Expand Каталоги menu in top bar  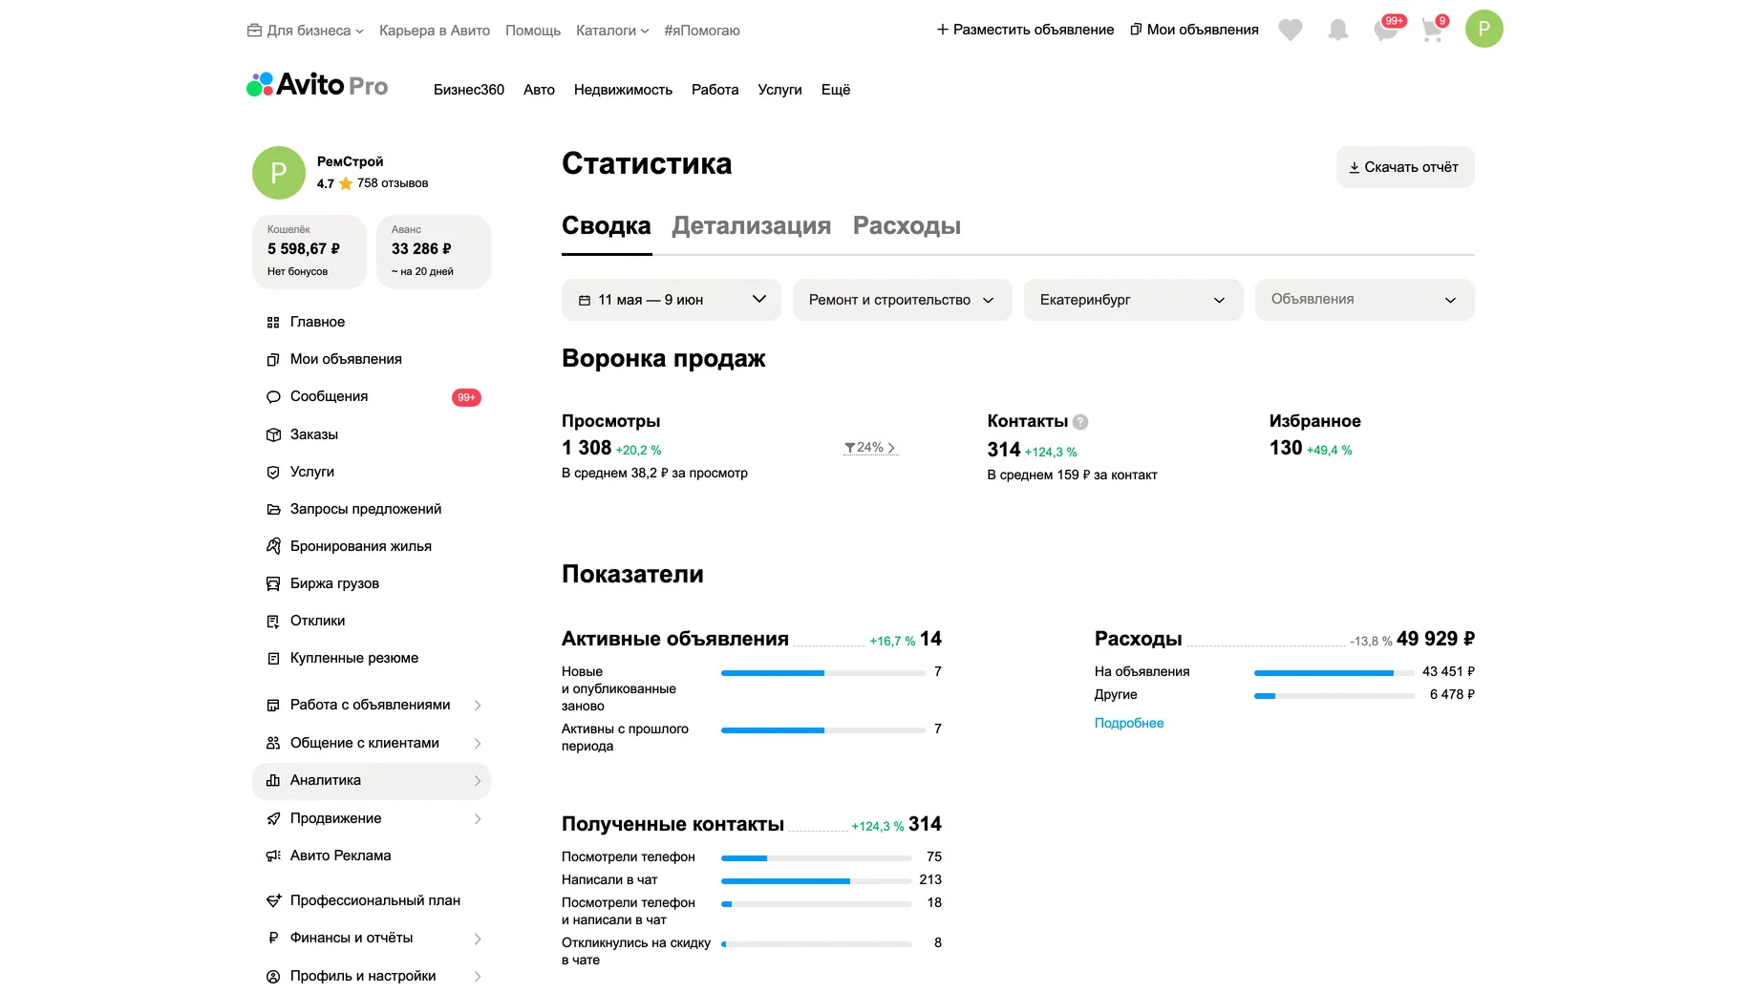click(612, 31)
